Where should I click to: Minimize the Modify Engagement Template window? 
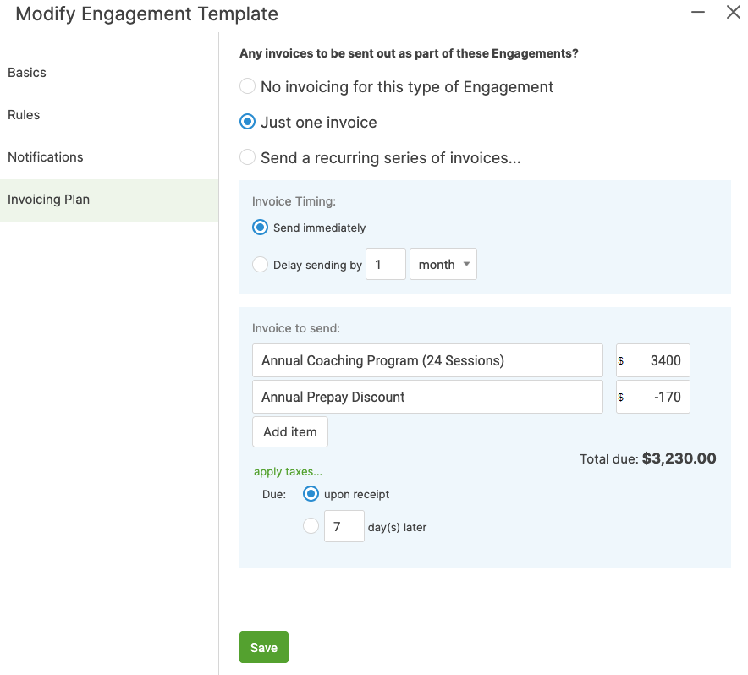[x=697, y=14]
